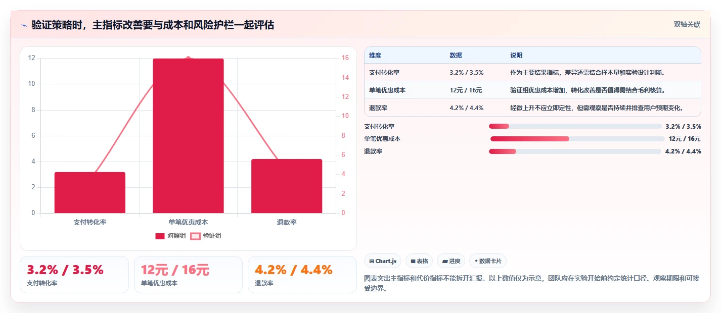Click the 数据卡片 tag chip
Screen dimensions: 721x313
pos(488,261)
